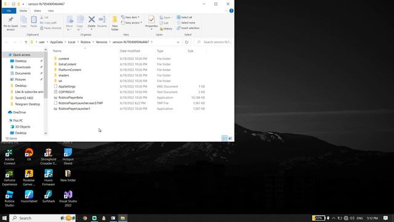Open Quick access in navigation pane
This screenshot has height=222, width=394.
click(x=22, y=55)
